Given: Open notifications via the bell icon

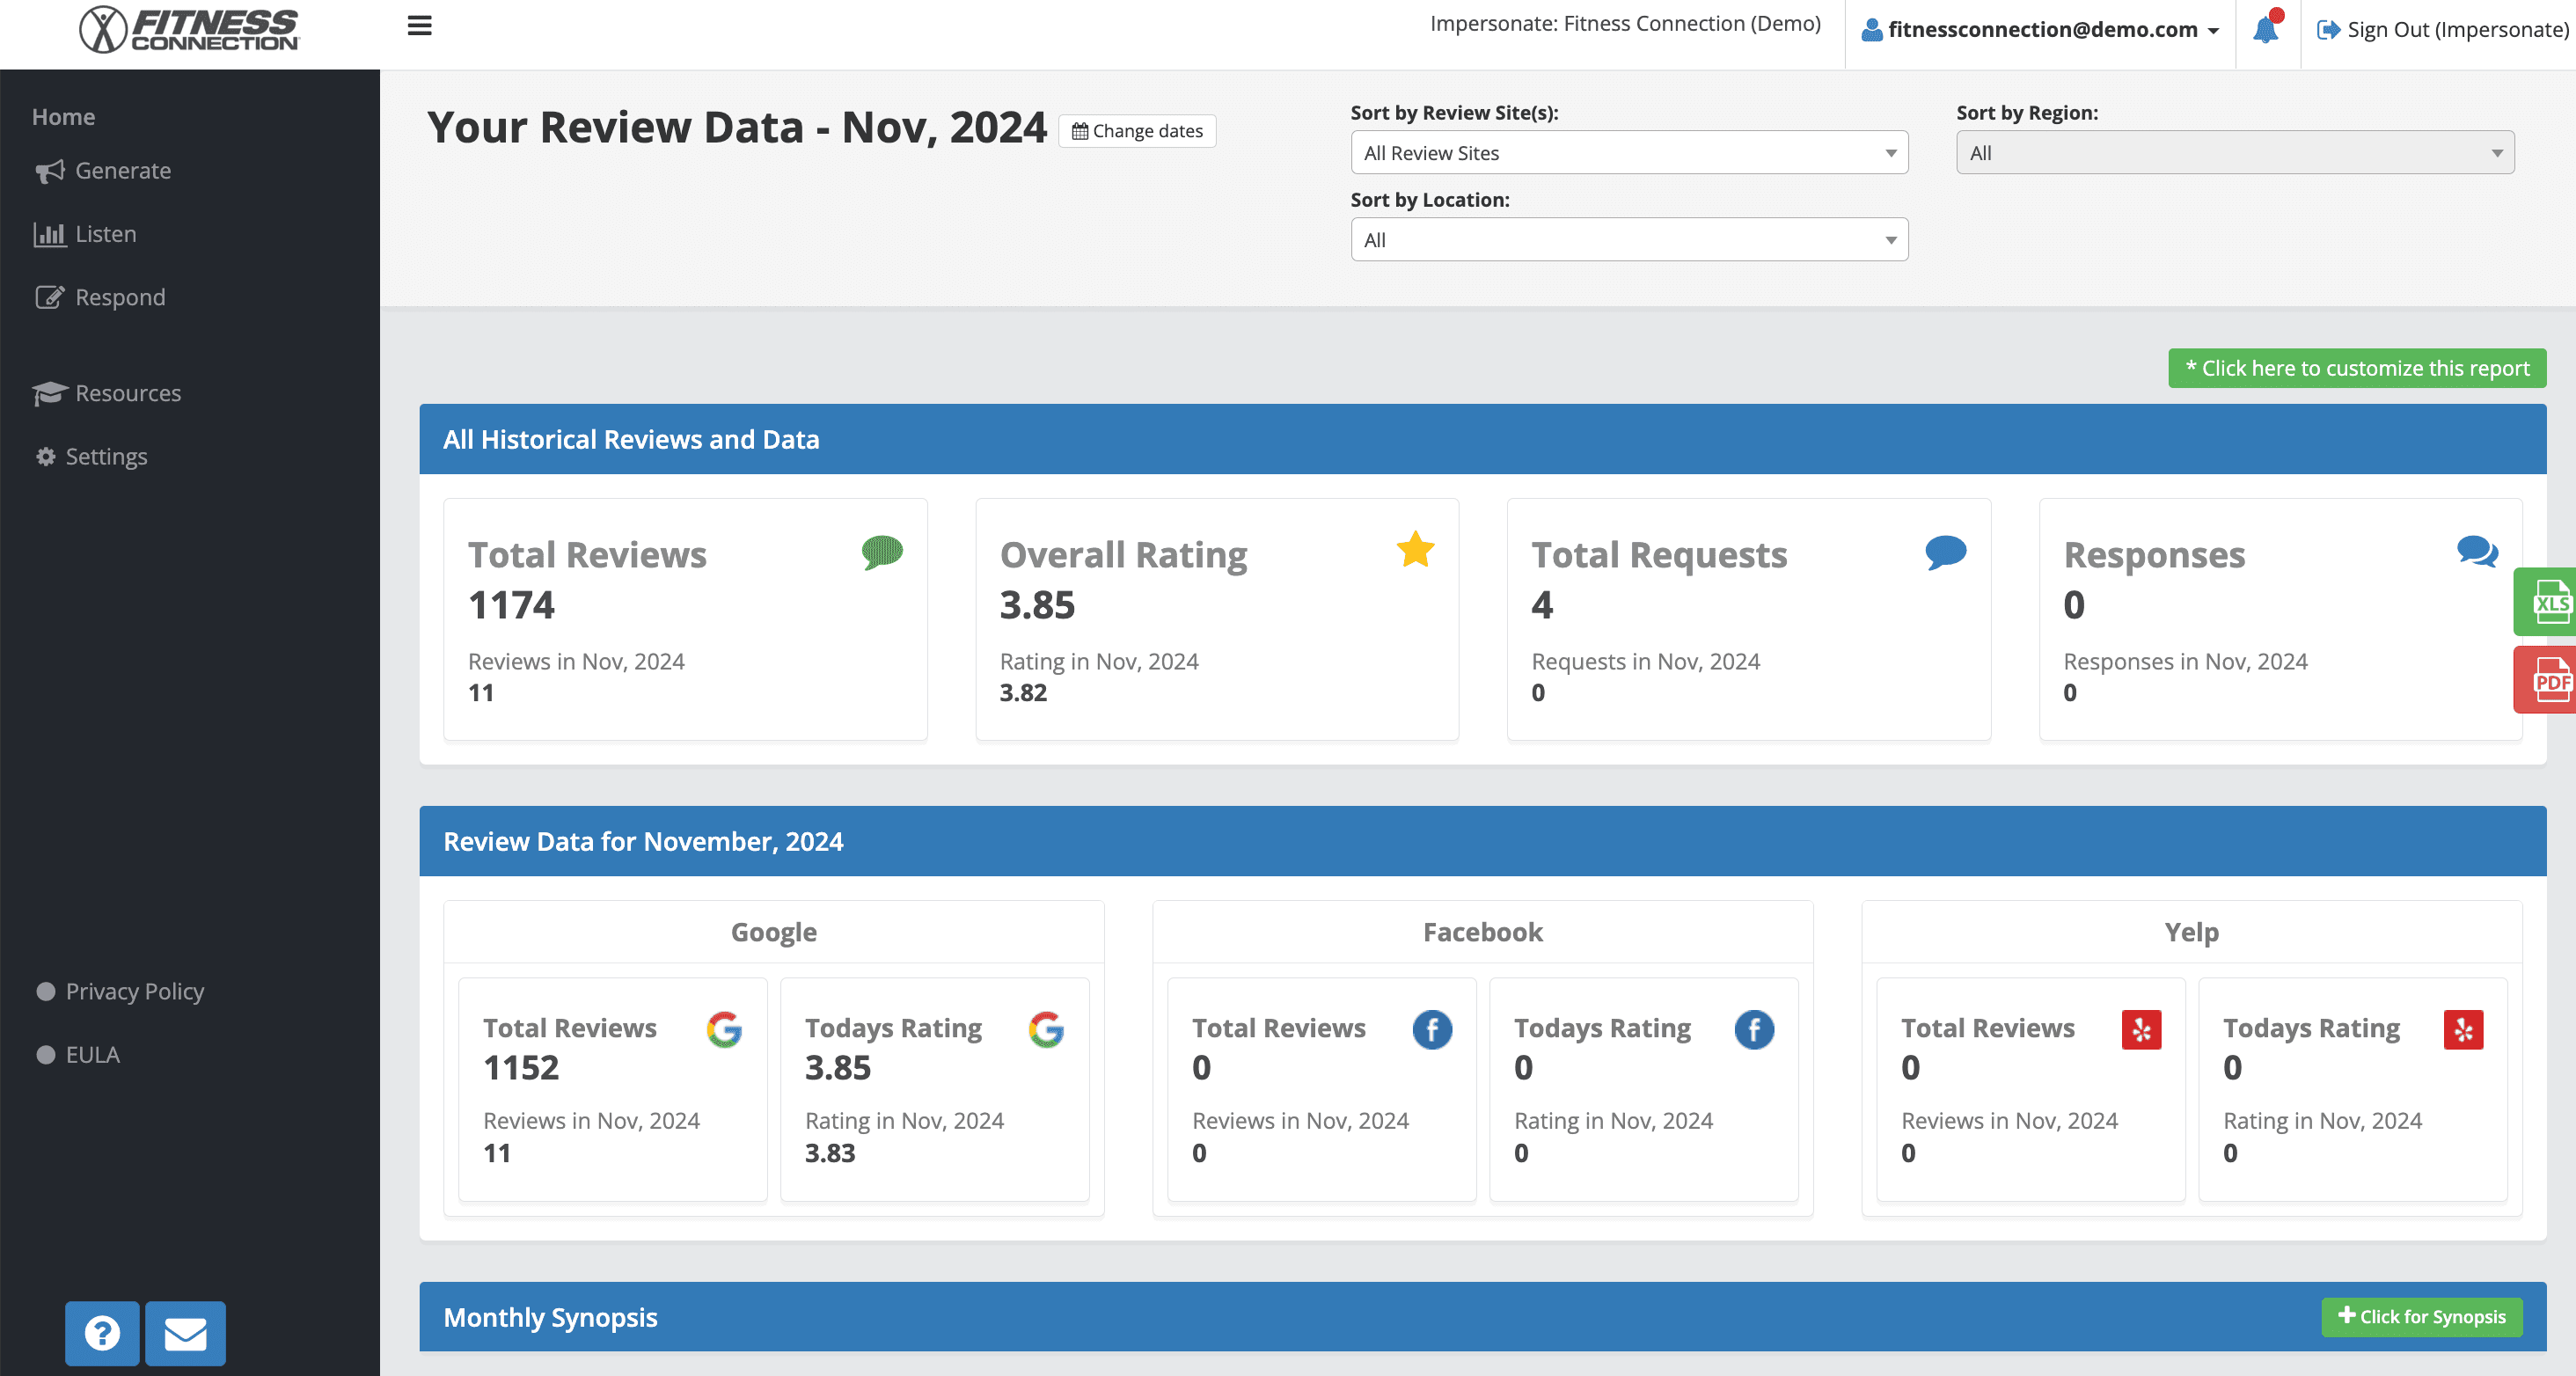Looking at the screenshot, I should tap(2266, 30).
